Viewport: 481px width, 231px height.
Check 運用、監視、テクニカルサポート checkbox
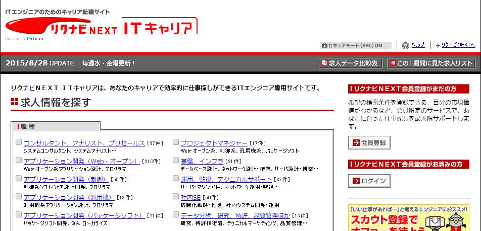point(176,178)
